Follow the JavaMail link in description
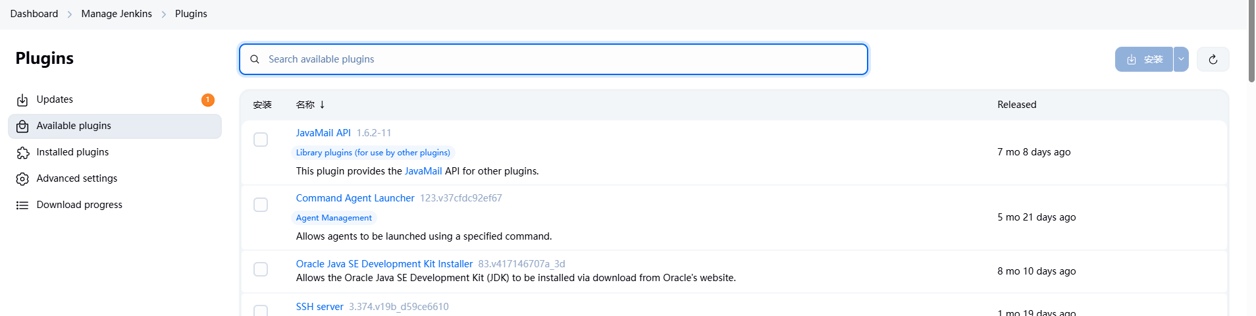 [423, 171]
